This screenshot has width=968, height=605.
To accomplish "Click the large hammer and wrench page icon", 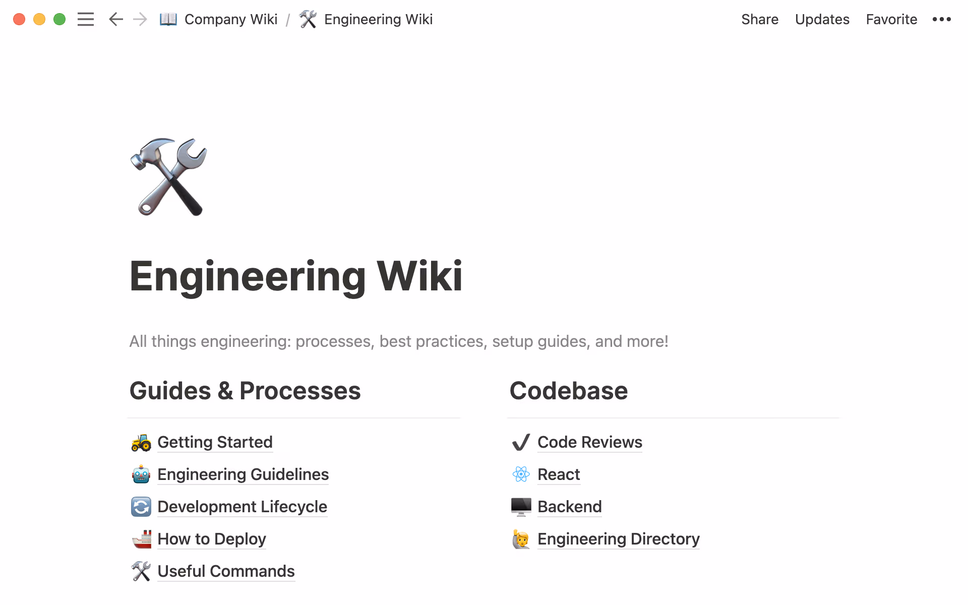I will coord(169,176).
